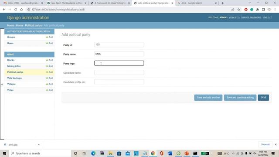Open the extensions puzzle icon
279x157 pixels.
(258, 10)
